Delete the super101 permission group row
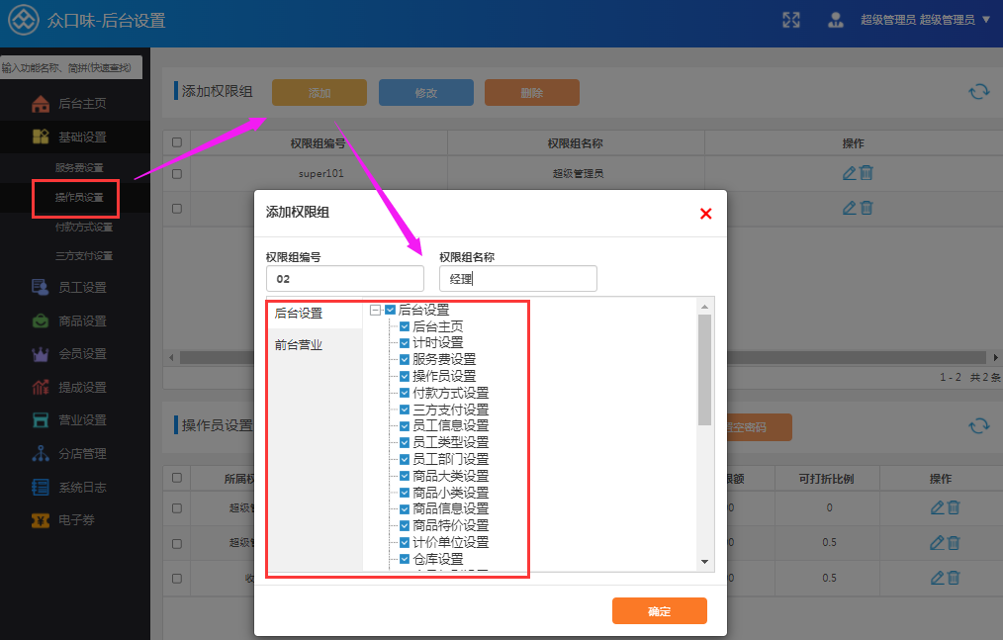Screen dimensions: 1003x640 pyautogui.click(x=866, y=173)
